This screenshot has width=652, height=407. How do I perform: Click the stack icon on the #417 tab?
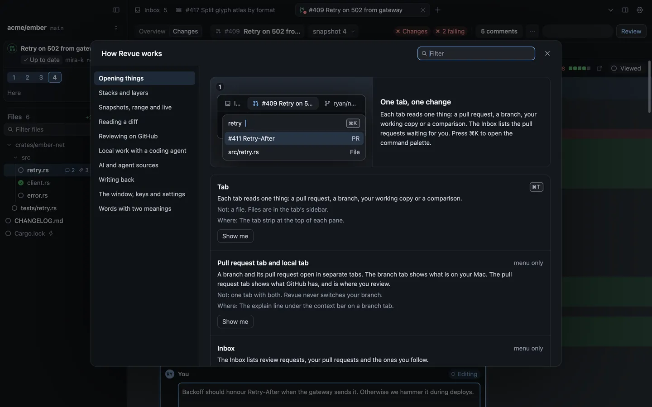179,10
